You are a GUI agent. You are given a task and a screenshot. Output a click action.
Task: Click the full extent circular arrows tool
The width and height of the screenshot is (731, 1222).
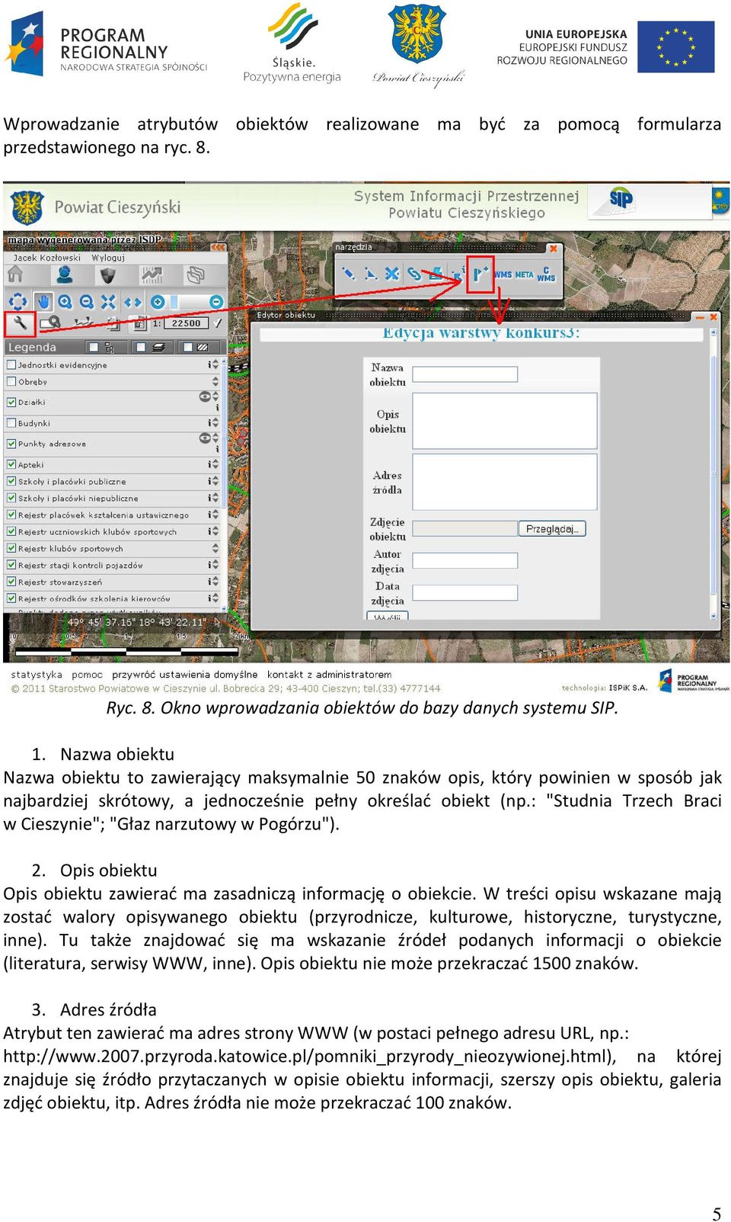(x=18, y=302)
